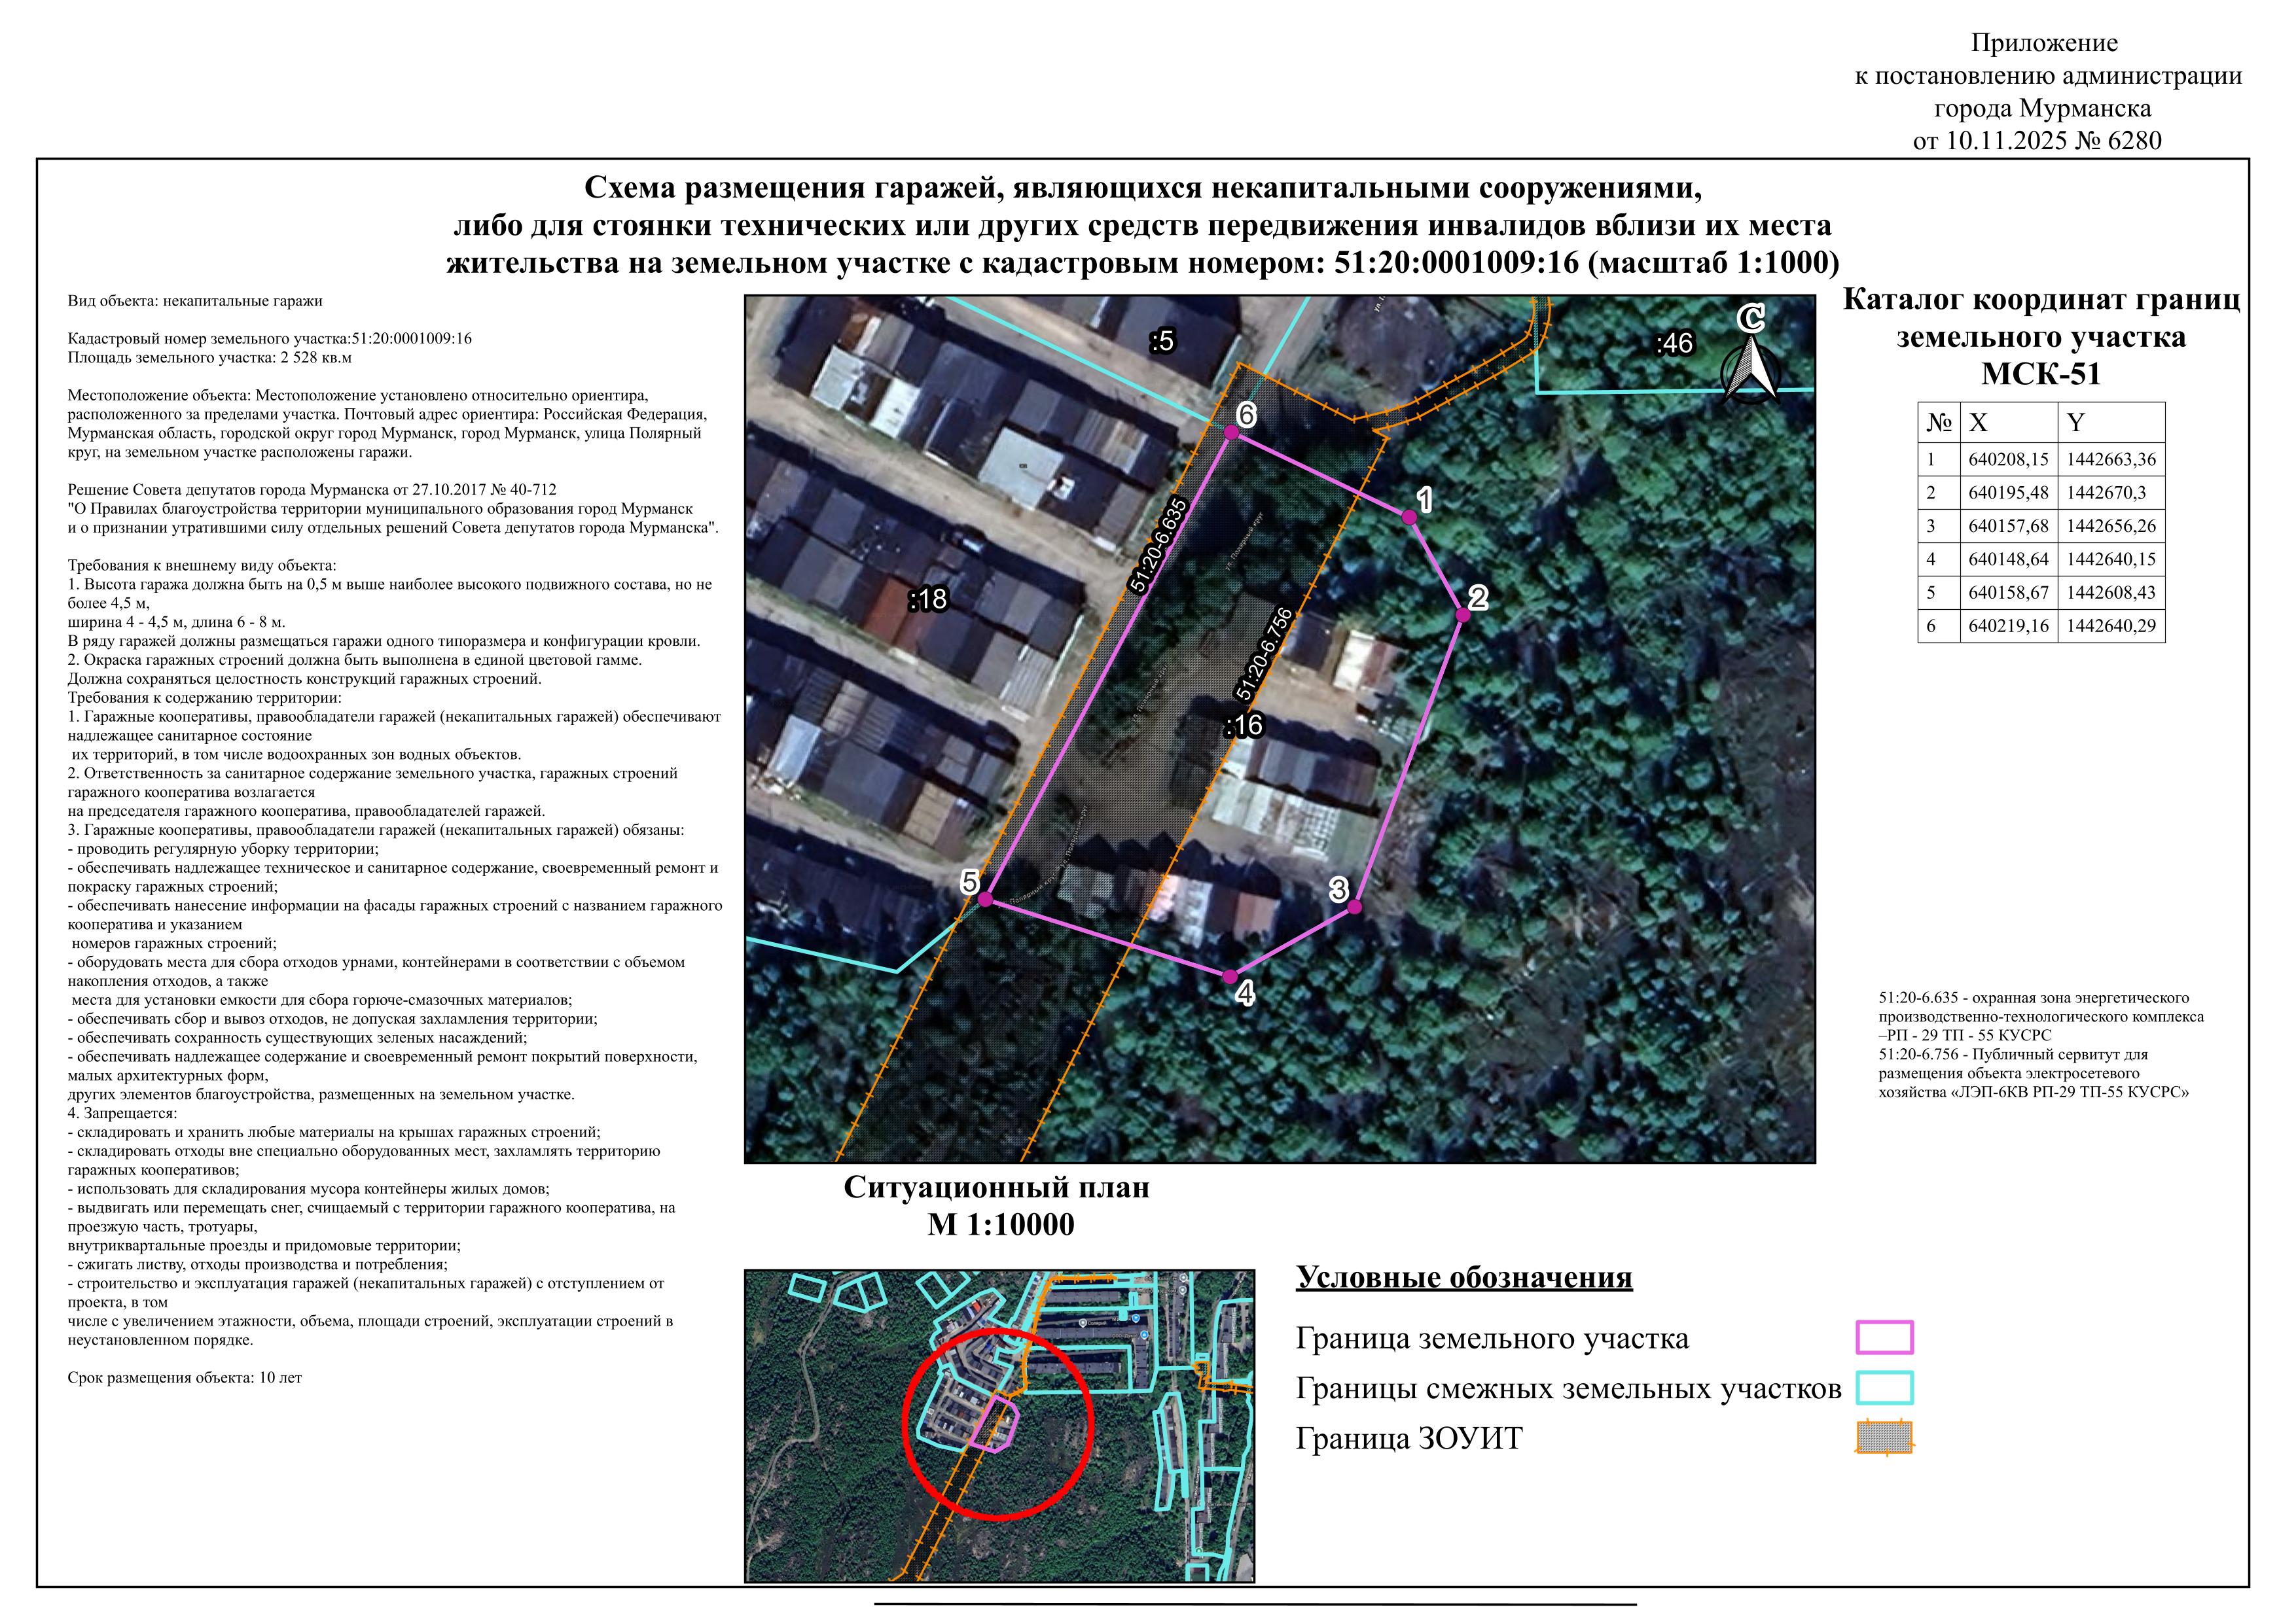2296x1622 pixels.
Task: Click parcel label :16 on the map
Action: coord(1244,726)
